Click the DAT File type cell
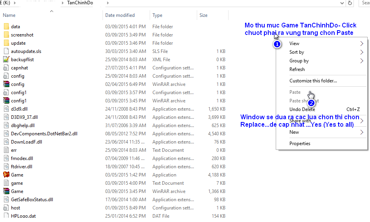The image size is (370, 222). 161,216
